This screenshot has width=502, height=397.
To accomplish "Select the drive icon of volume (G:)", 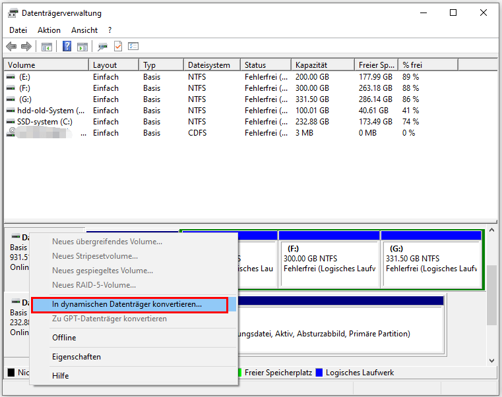I will coord(11,99).
